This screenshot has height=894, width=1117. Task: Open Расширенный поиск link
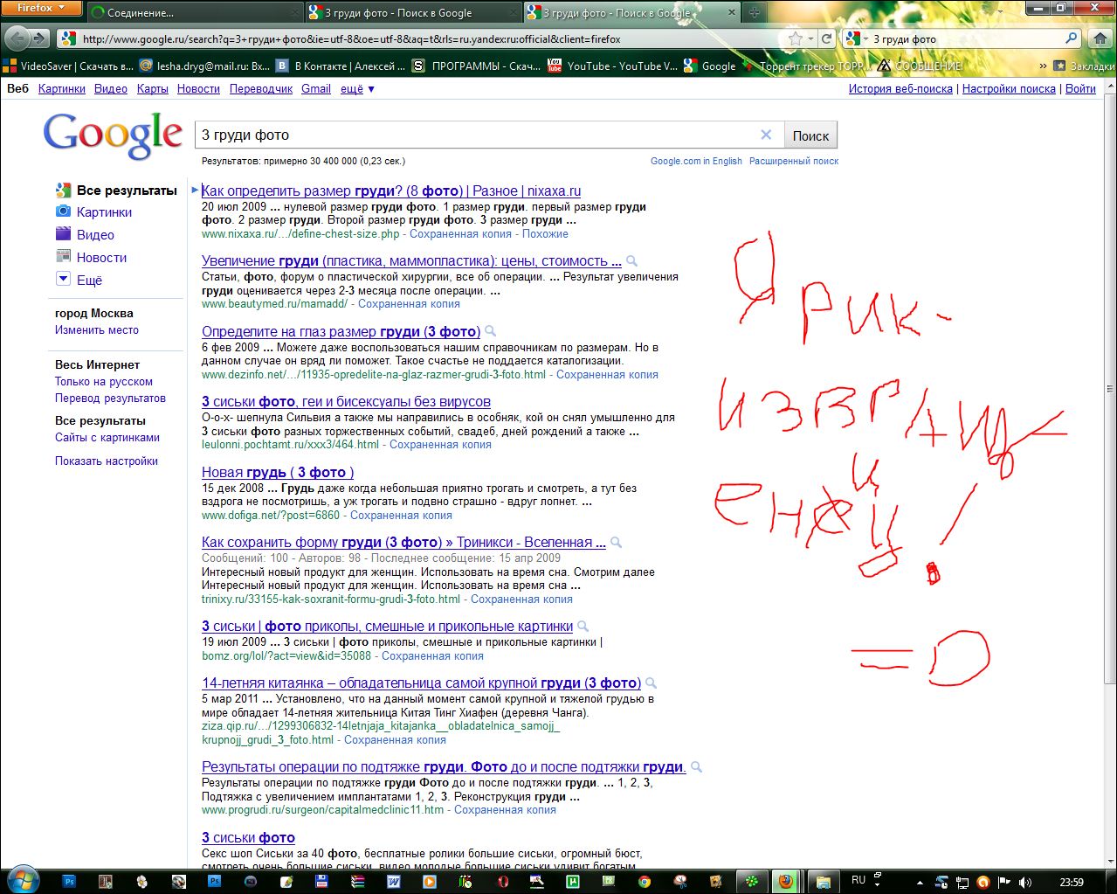794,161
